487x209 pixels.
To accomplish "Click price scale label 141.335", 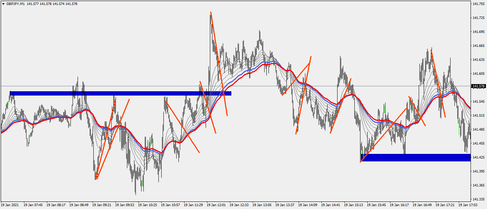I will (478, 199).
